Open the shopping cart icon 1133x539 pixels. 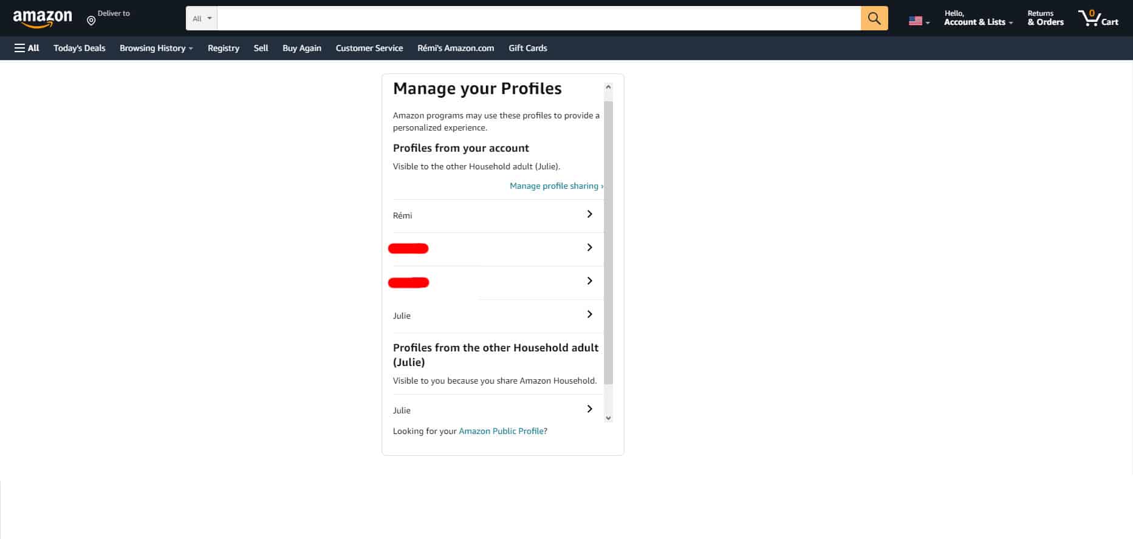click(1098, 18)
